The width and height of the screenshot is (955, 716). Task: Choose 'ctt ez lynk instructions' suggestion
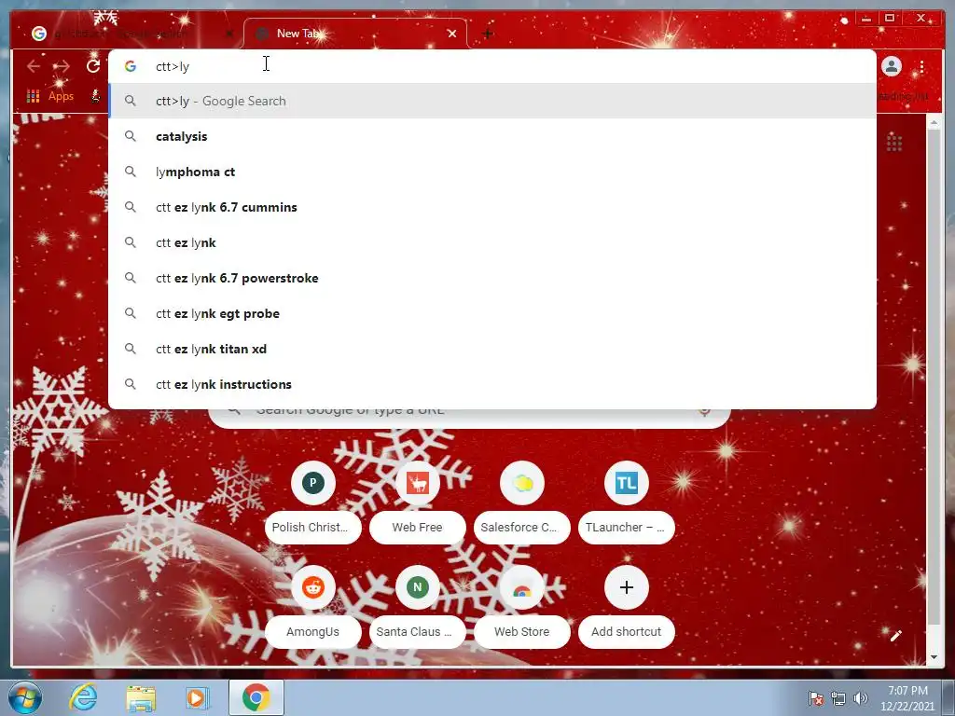(x=492, y=384)
